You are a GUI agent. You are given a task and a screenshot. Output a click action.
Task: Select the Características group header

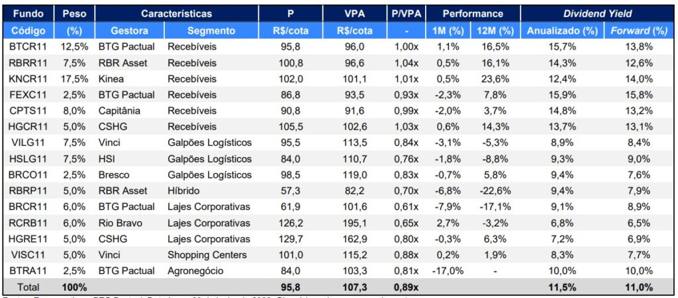(x=176, y=14)
